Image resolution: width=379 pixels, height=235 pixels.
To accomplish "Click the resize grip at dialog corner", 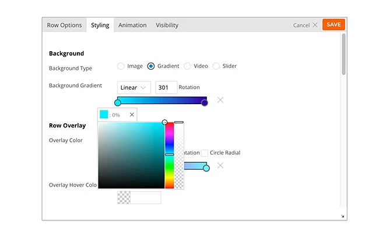I will [x=343, y=216].
